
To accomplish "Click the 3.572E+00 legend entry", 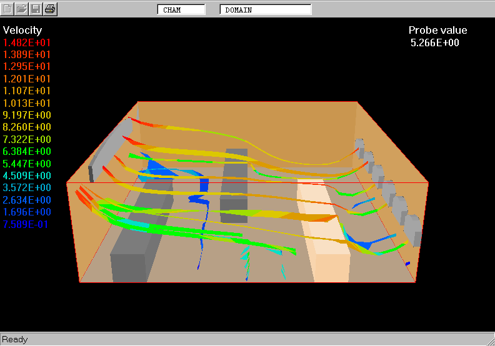I will 27,188.
